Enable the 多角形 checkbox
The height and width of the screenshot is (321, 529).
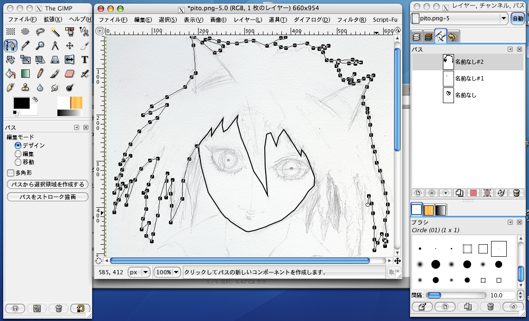click(11, 173)
